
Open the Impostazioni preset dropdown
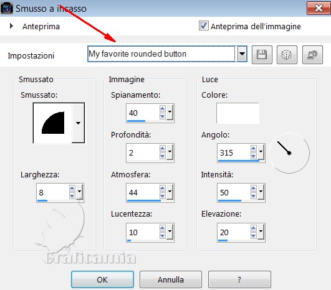pos(242,54)
